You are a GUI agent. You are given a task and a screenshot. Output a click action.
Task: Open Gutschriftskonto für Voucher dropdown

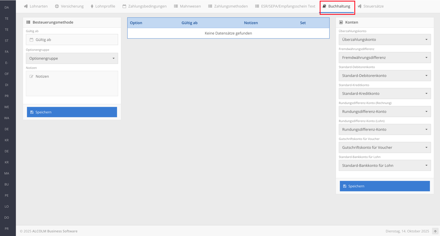(384, 147)
